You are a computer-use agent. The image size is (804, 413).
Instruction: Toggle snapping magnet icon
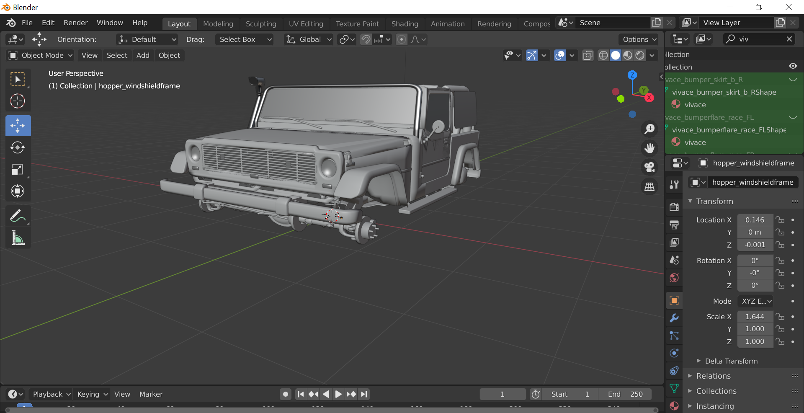click(366, 39)
